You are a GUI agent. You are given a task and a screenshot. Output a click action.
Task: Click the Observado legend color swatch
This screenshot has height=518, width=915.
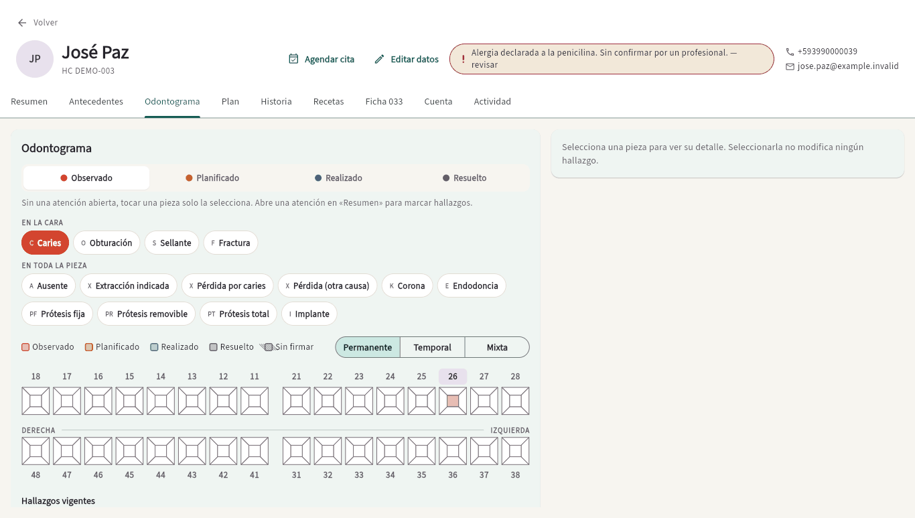(25, 347)
